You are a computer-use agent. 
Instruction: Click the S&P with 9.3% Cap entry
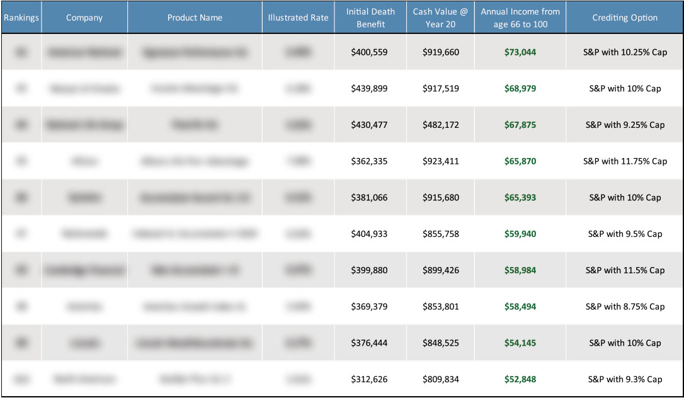[624, 379]
